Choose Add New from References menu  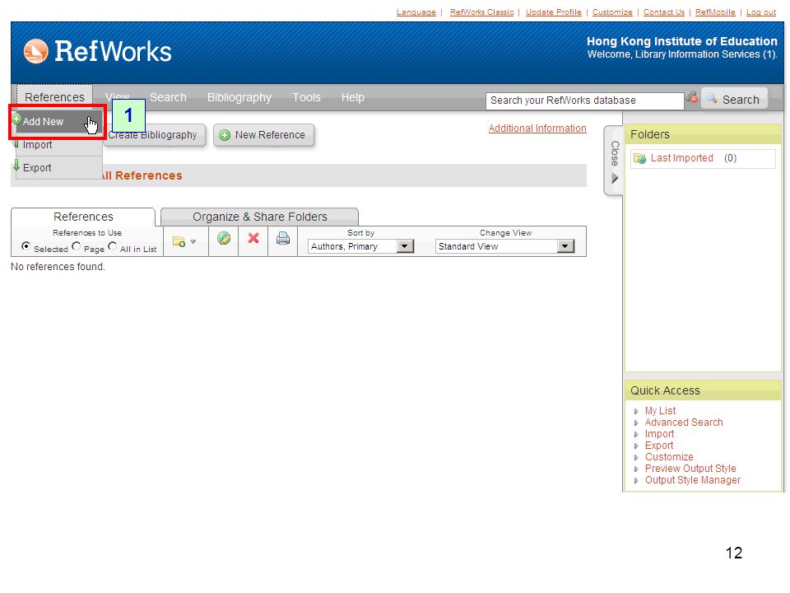(58, 122)
